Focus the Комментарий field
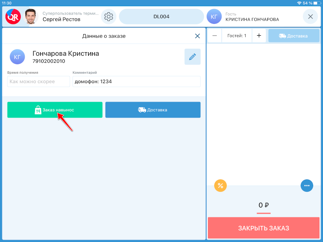Screen dimensions: 323x242 pos(136,82)
